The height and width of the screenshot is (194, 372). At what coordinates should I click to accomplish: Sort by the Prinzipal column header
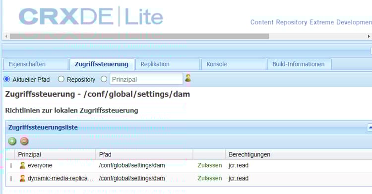click(x=55, y=154)
